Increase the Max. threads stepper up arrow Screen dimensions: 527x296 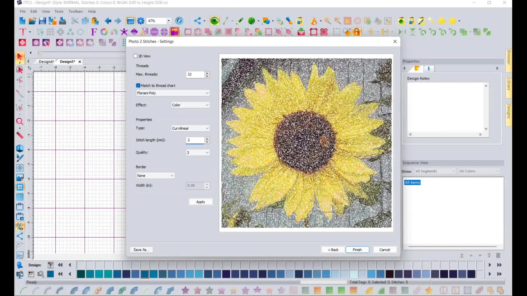tap(207, 73)
